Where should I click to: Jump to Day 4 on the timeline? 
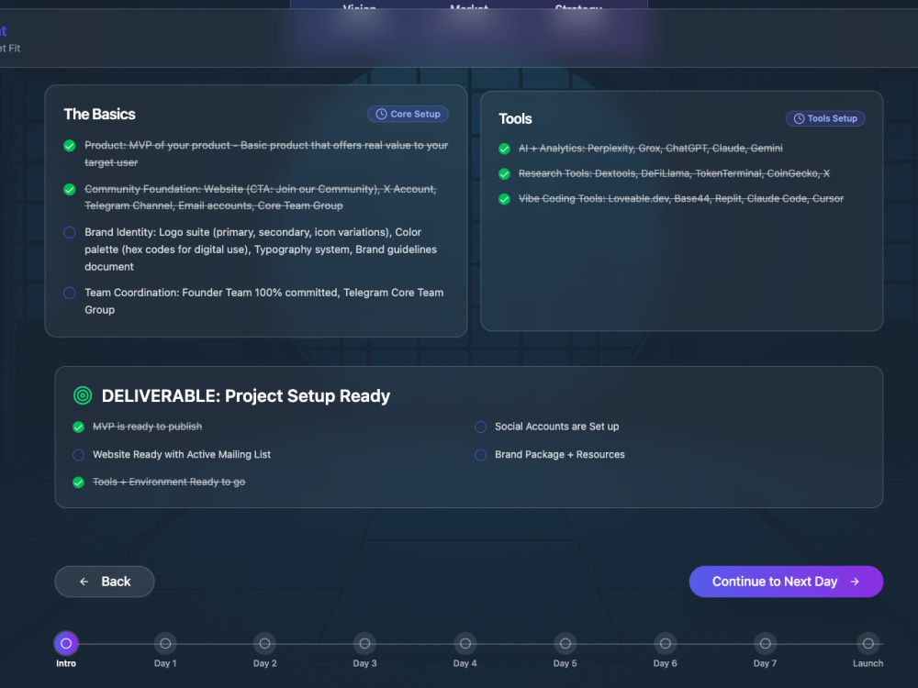[x=465, y=644]
